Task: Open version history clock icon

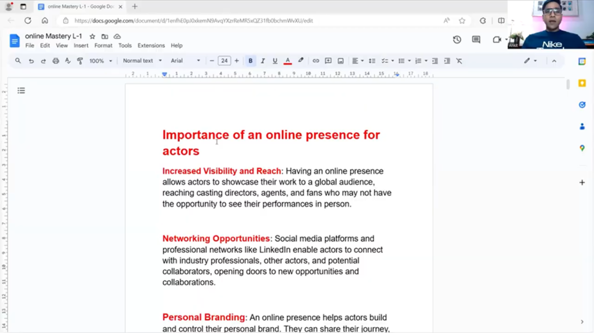Action: pyautogui.click(x=457, y=39)
